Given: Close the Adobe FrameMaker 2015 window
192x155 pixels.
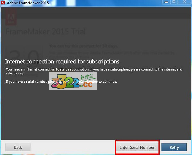Looking at the screenshot, I should [x=185, y=2].
